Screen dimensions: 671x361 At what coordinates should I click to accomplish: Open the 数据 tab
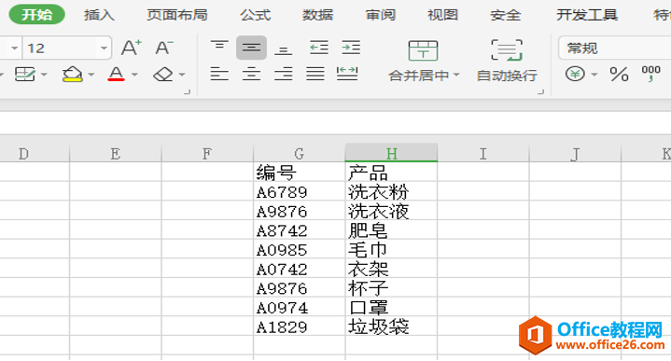317,15
